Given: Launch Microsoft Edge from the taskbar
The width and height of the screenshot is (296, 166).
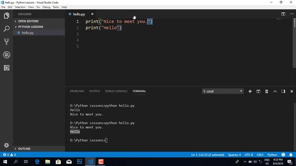Looking at the screenshot, I should click(37, 162).
